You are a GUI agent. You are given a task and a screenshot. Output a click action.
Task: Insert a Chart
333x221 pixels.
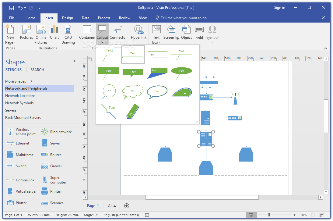point(54,32)
